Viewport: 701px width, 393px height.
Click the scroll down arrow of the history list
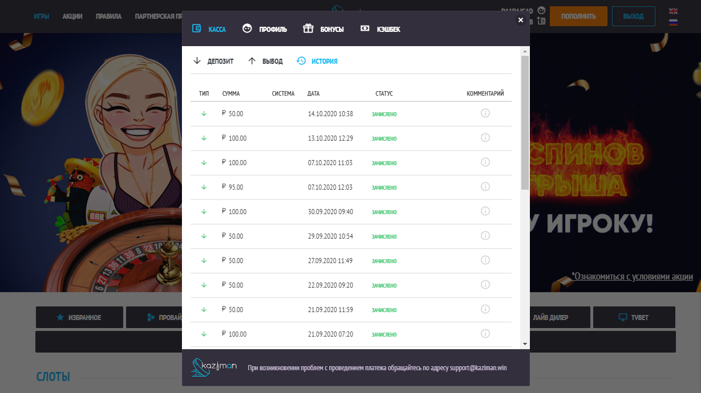click(x=525, y=344)
